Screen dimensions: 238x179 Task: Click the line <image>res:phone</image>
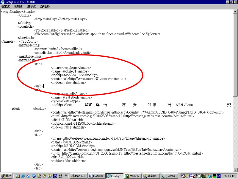(x=71, y=68)
